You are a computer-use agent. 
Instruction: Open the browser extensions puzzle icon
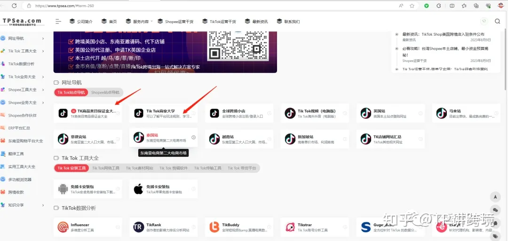(439, 6)
